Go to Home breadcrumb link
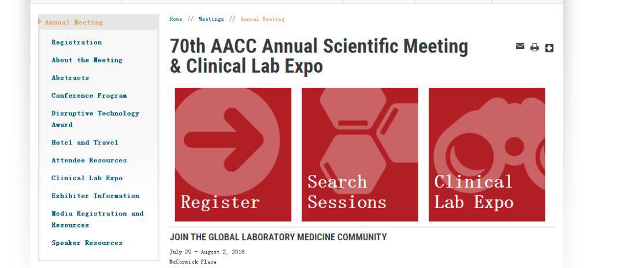 (176, 19)
